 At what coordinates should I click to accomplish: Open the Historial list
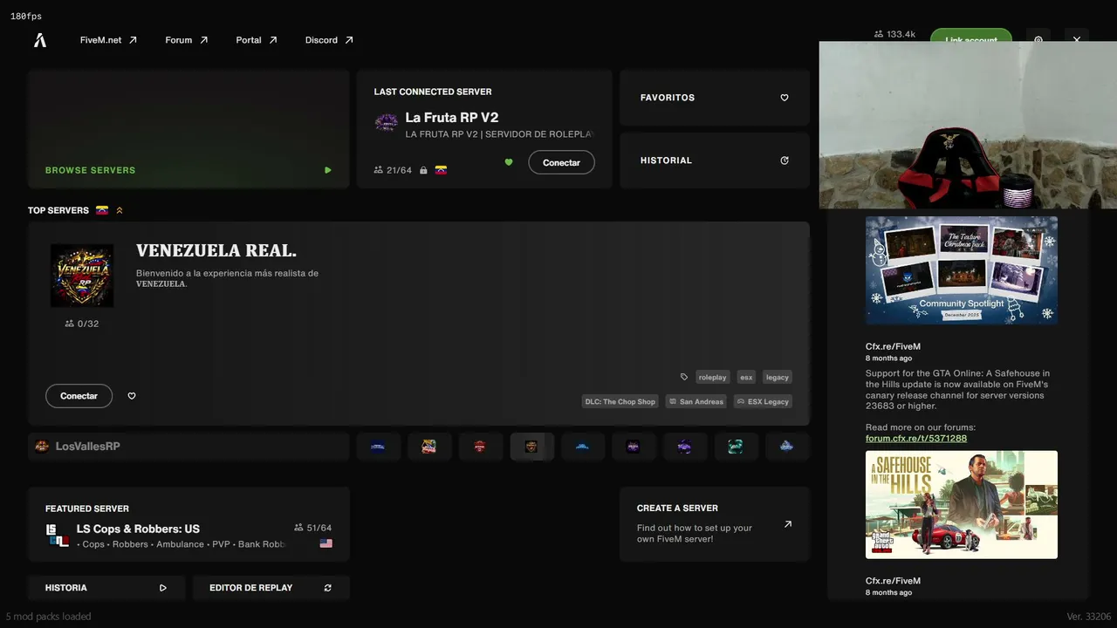pos(715,160)
